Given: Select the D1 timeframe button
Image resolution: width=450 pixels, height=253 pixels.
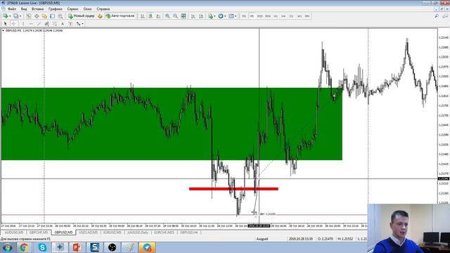Looking at the screenshot, I should [291, 16].
